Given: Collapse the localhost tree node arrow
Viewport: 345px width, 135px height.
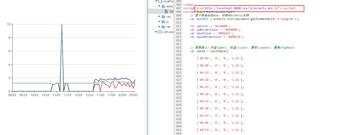Looking at the screenshot, I should tap(156, 1).
